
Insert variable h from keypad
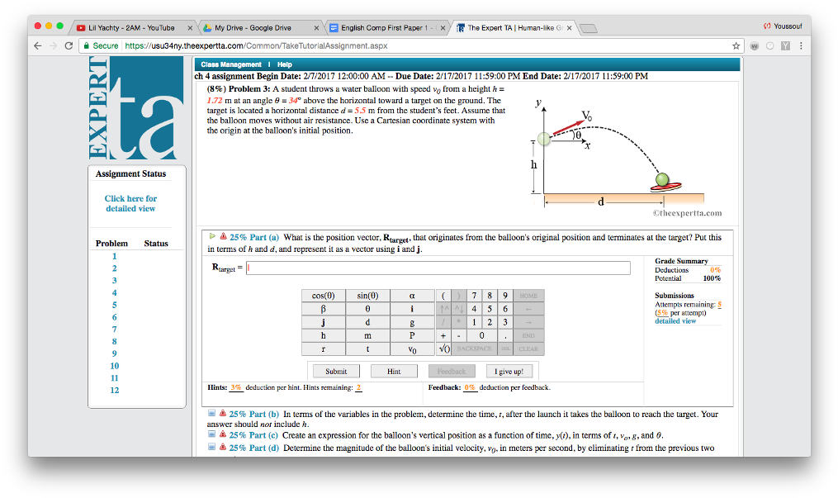[x=324, y=335]
